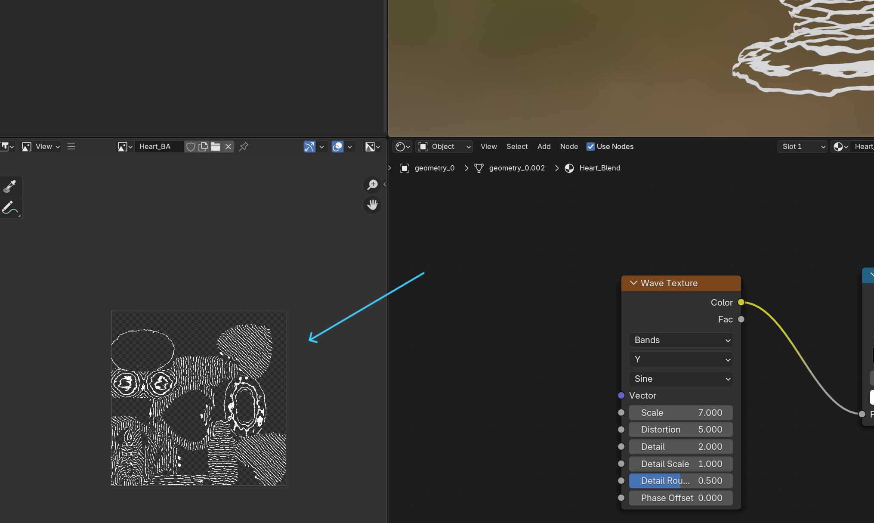This screenshot has width=874, height=523.
Task: Open the Bands dropdown on Wave Texture
Action: point(680,340)
